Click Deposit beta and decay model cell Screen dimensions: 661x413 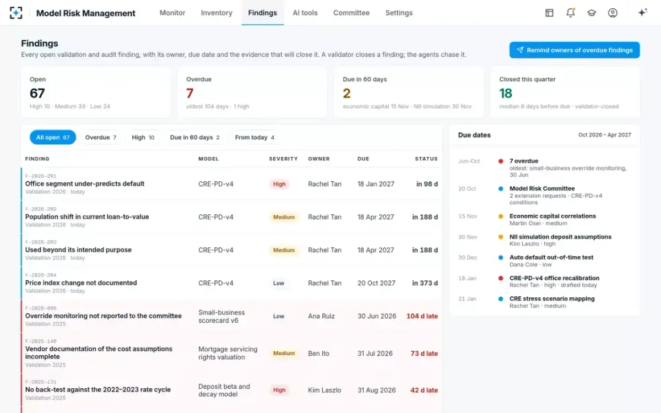point(224,390)
